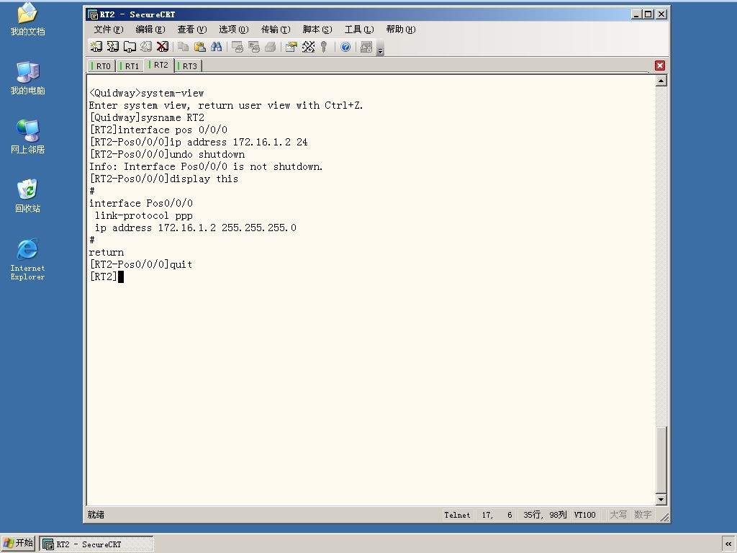The image size is (737, 553).
Task: Open the 工具(L) menu
Action: click(x=359, y=29)
